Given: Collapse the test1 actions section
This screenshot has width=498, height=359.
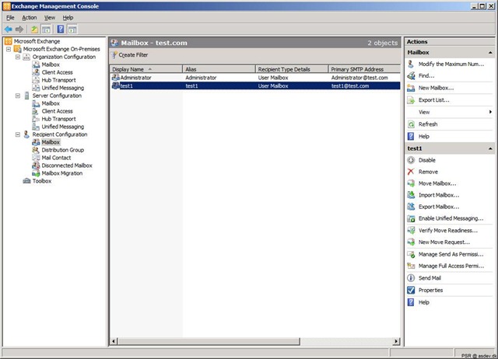Looking at the screenshot, I should 490,148.
